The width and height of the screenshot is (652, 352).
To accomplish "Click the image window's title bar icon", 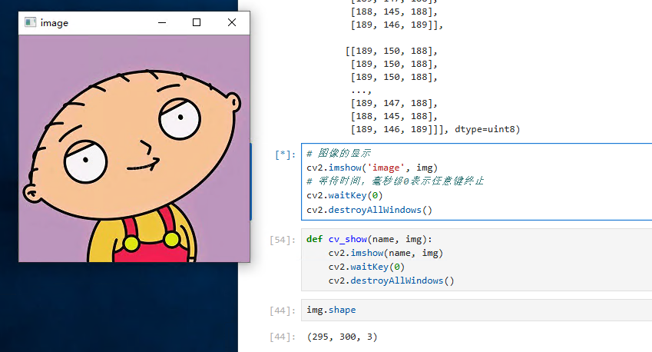I will [x=30, y=23].
